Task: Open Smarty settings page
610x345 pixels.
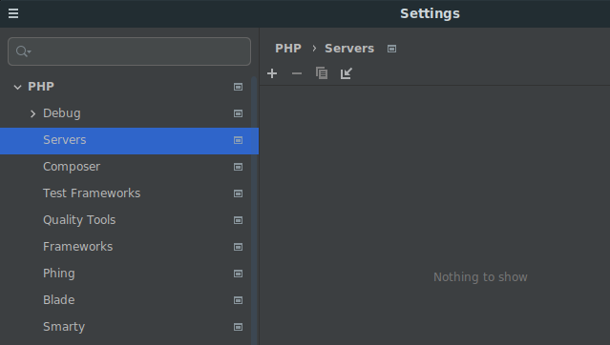Action: pyautogui.click(x=64, y=327)
